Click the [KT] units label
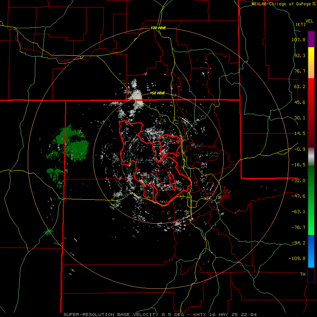 (x=300, y=24)
